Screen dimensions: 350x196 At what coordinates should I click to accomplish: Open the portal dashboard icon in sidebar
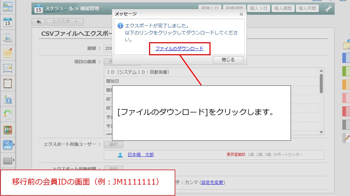pos(8,7)
